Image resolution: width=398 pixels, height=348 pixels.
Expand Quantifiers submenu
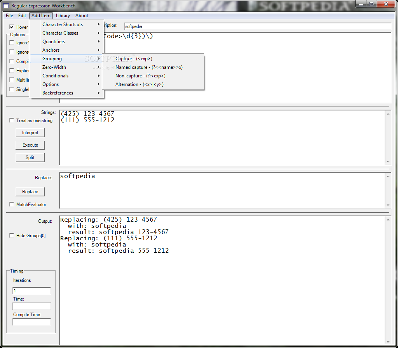tap(67, 42)
